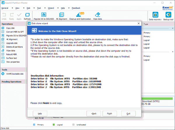Open Migrate OS to SSD/HDD tool
This screenshot has width=175, height=130.
(44, 16)
